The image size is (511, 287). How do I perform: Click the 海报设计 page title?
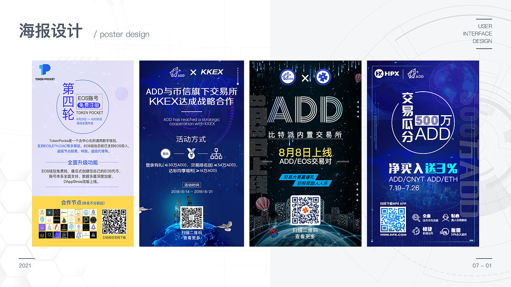tap(51, 31)
